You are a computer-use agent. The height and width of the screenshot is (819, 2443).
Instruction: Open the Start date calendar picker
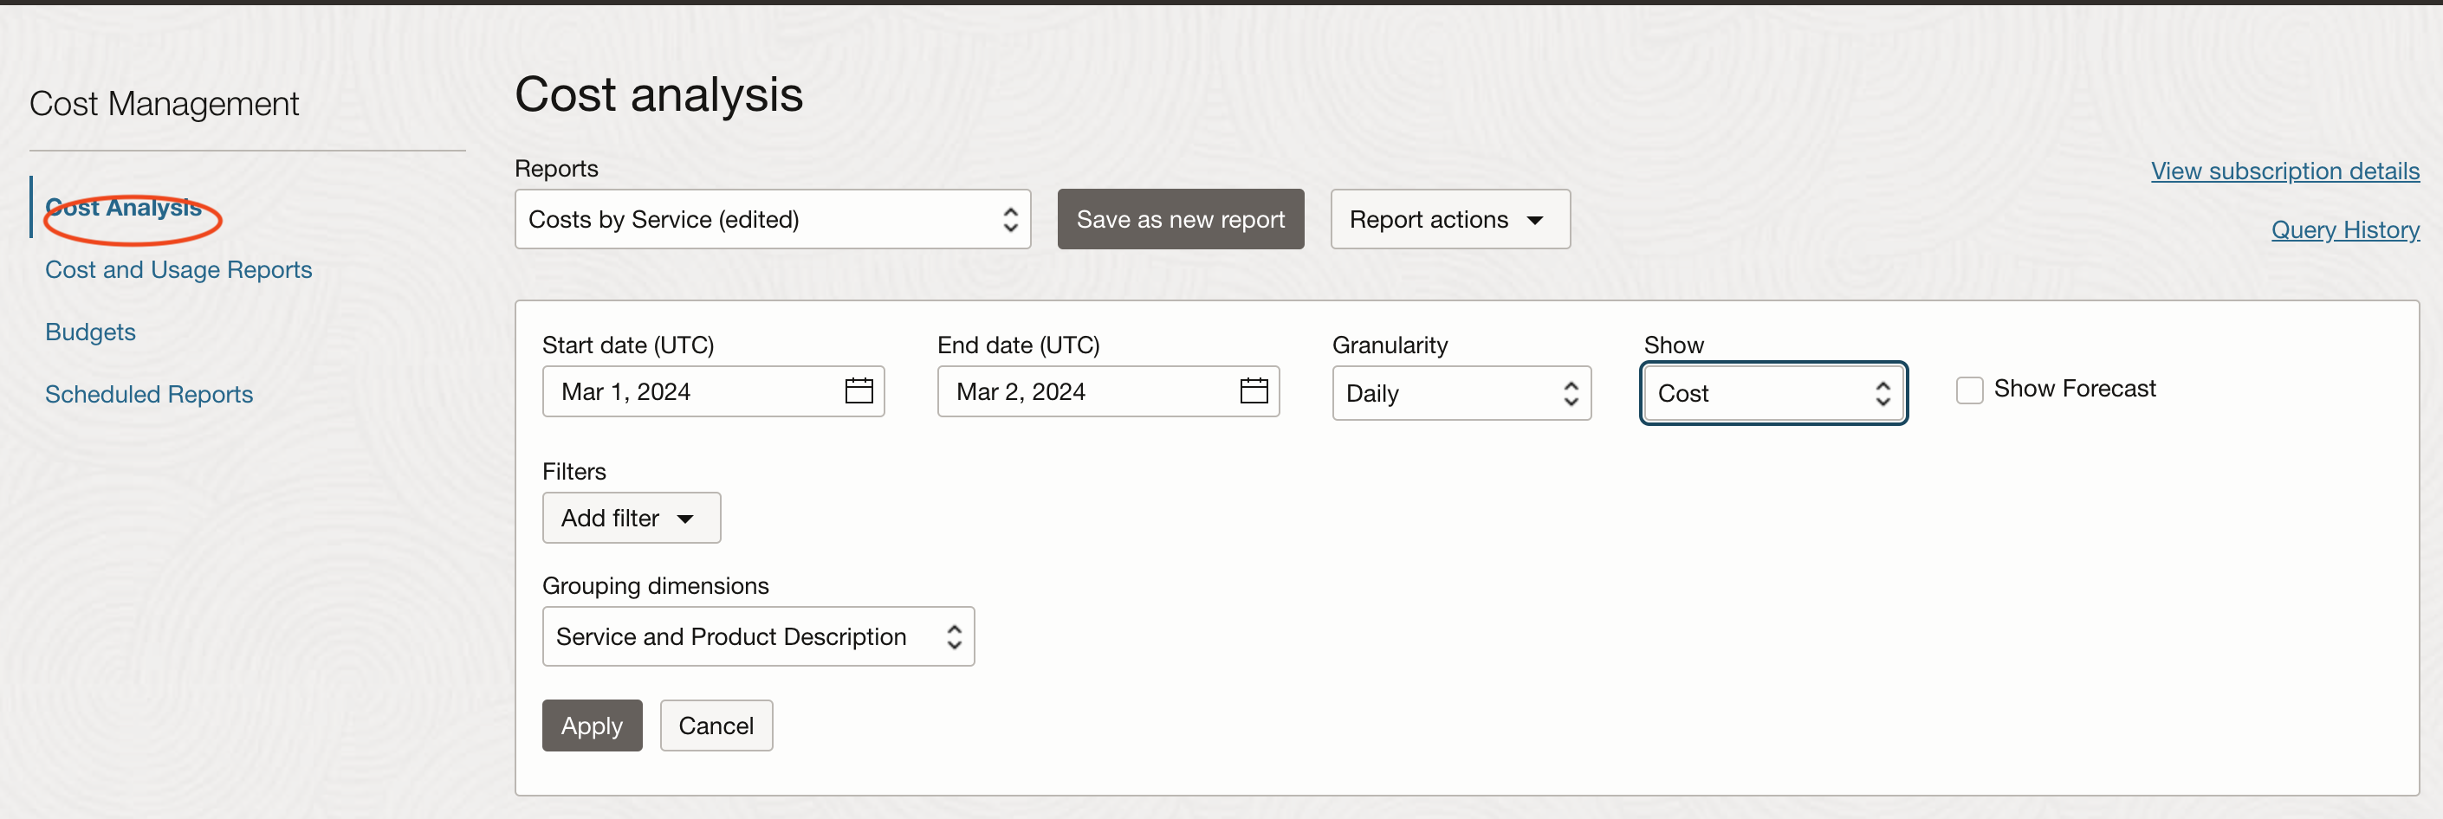pyautogui.click(x=859, y=390)
